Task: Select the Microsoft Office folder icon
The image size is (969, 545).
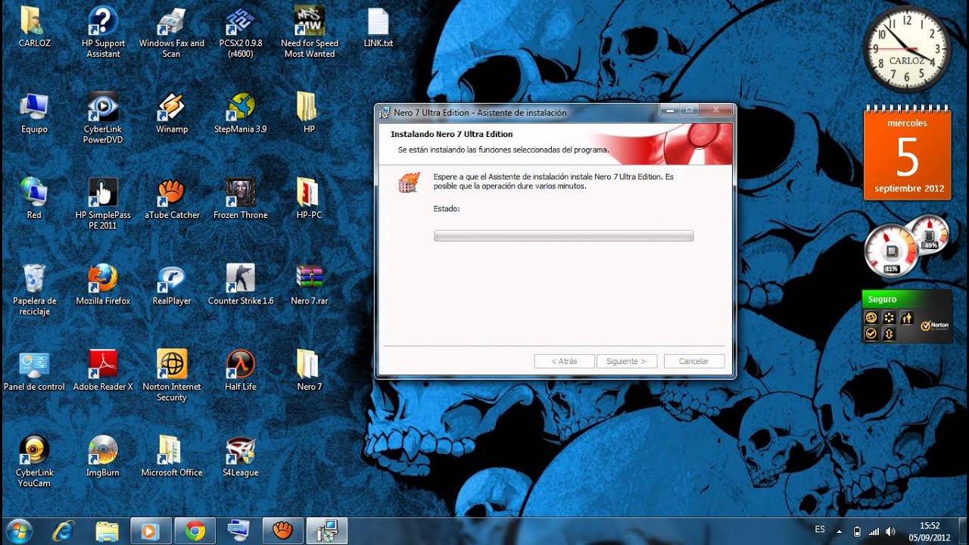Action: coord(172,456)
